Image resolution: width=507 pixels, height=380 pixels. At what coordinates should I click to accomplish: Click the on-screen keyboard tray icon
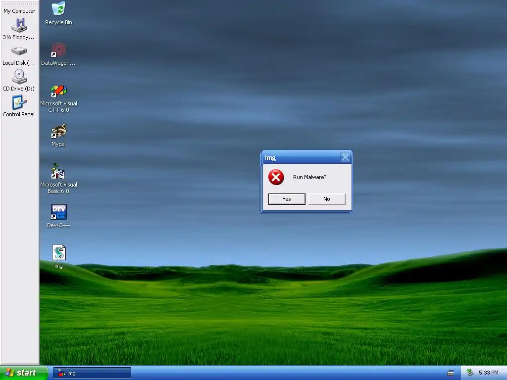pyautogui.click(x=451, y=373)
